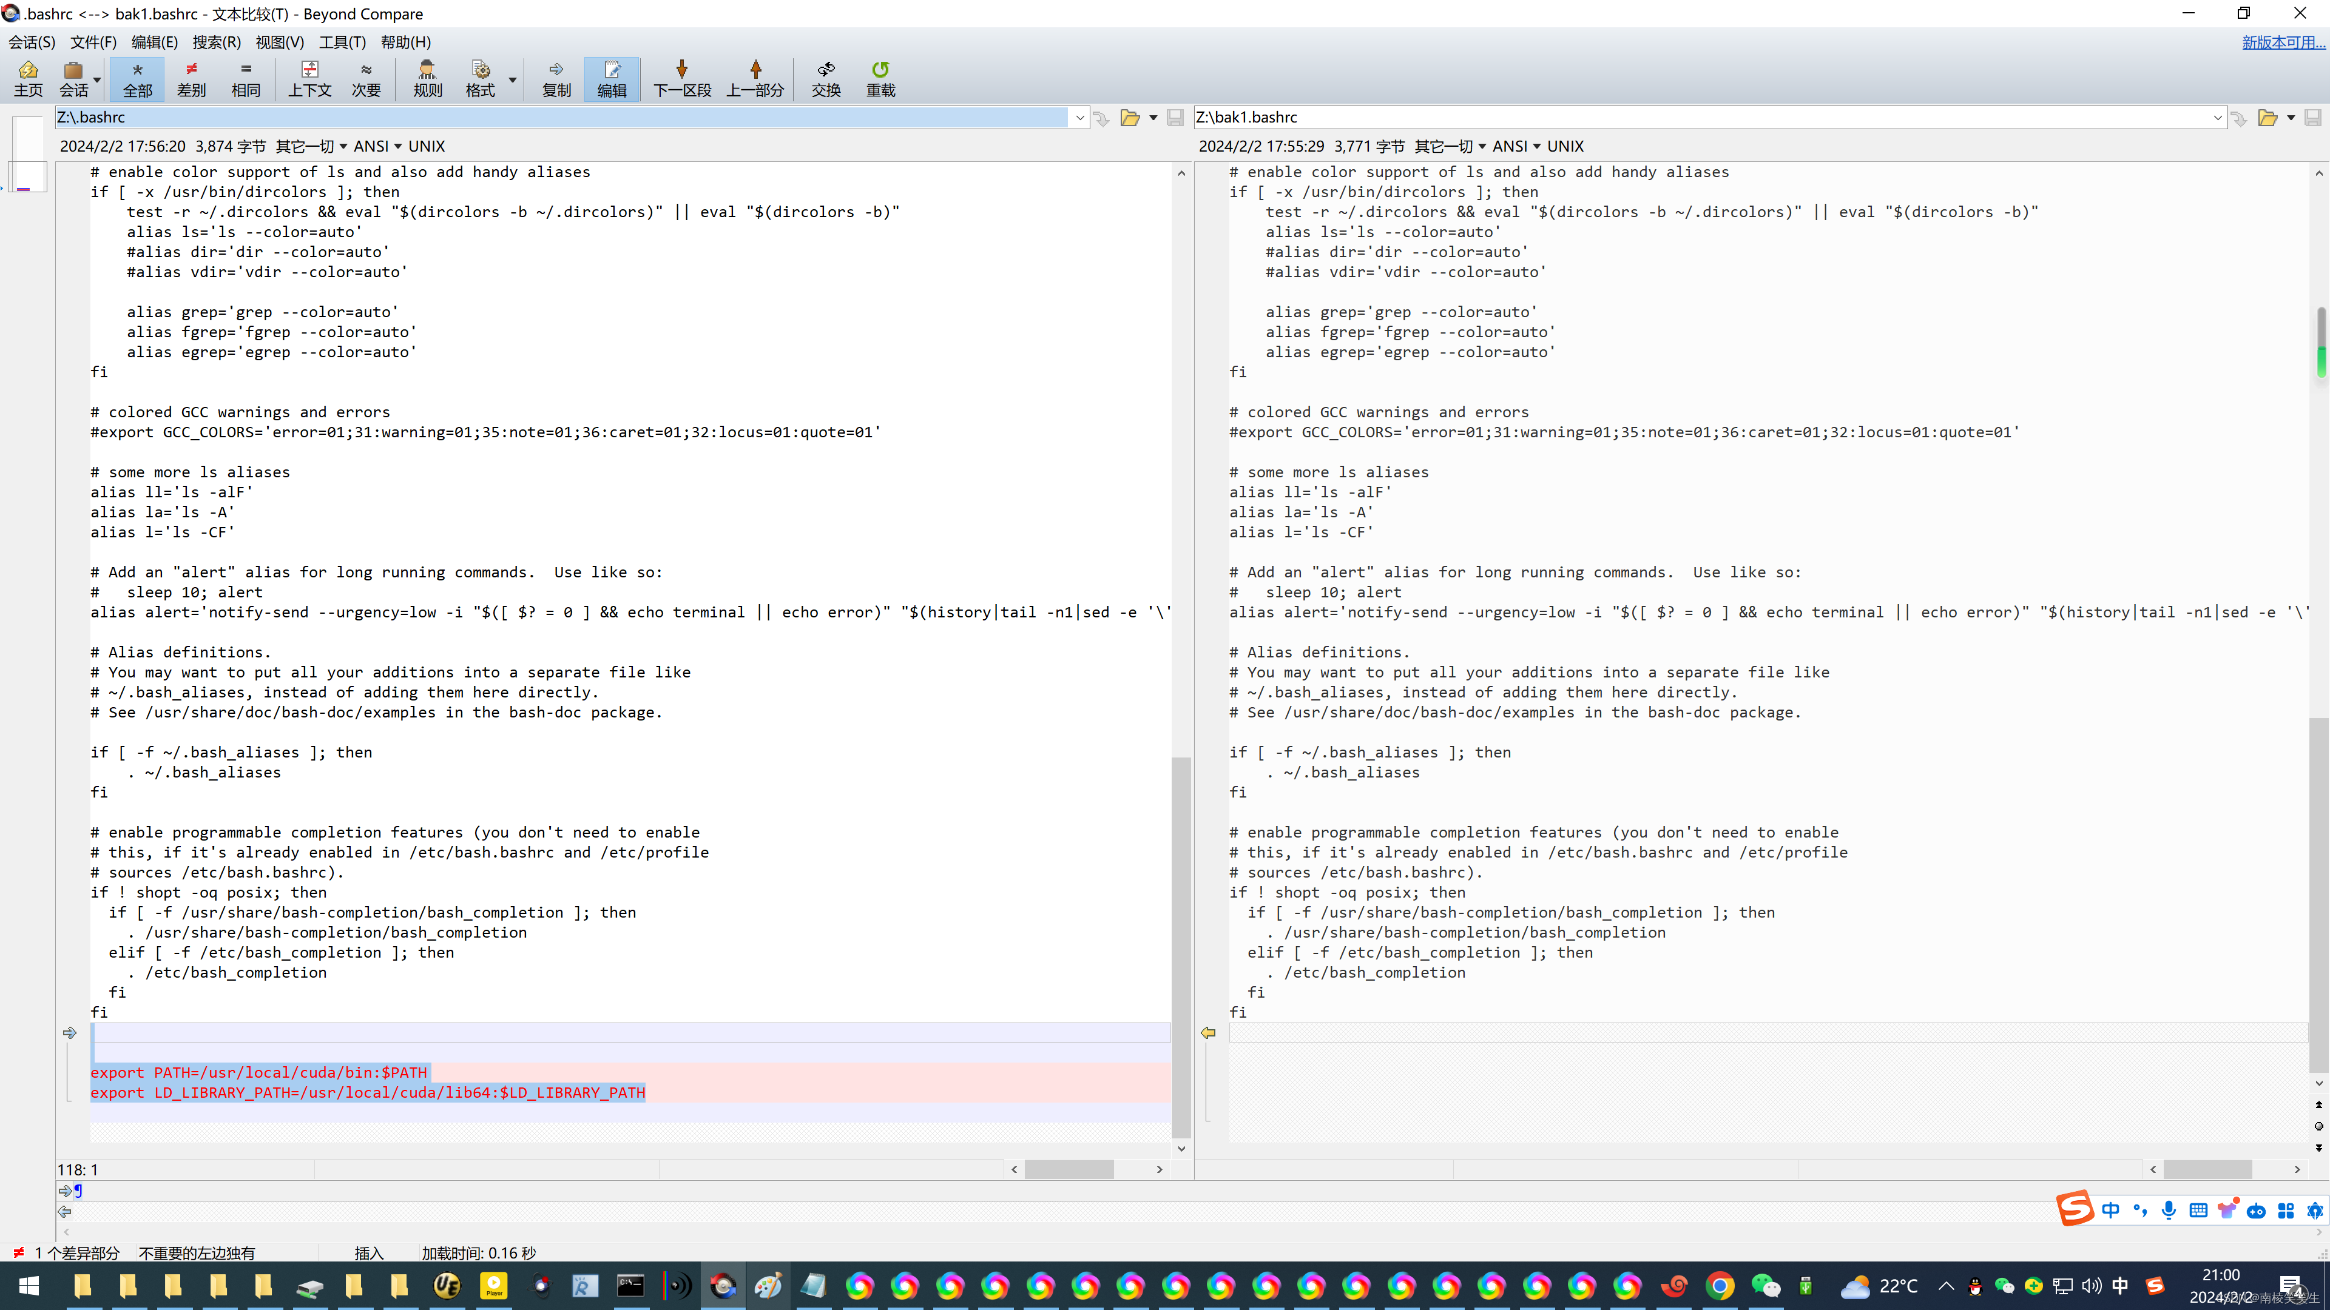Expand the left file path history dropdown
Viewport: 2330px width, 1310px height.
click(1079, 118)
